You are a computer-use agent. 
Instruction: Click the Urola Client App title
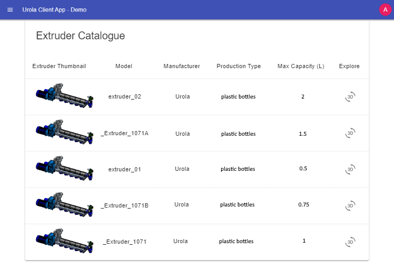coord(55,10)
